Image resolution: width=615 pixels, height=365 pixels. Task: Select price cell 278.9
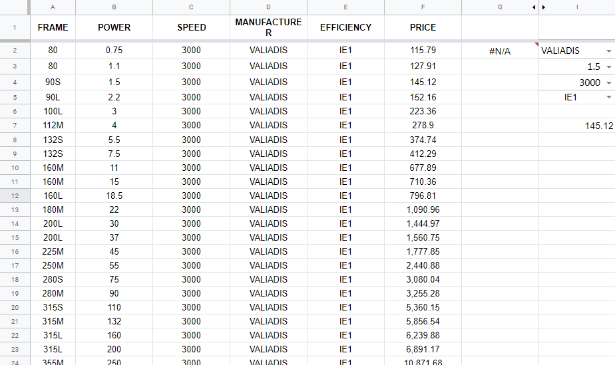click(x=423, y=125)
